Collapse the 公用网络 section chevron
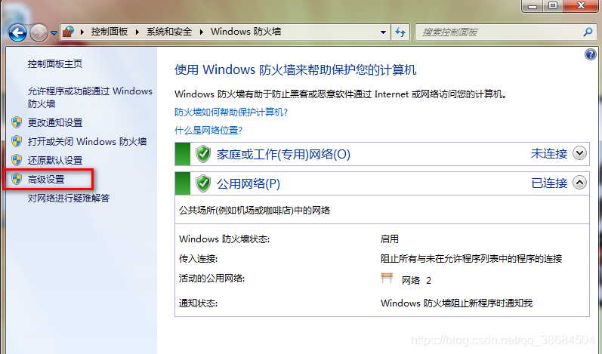Screen dimensions: 602x354 click(580, 183)
